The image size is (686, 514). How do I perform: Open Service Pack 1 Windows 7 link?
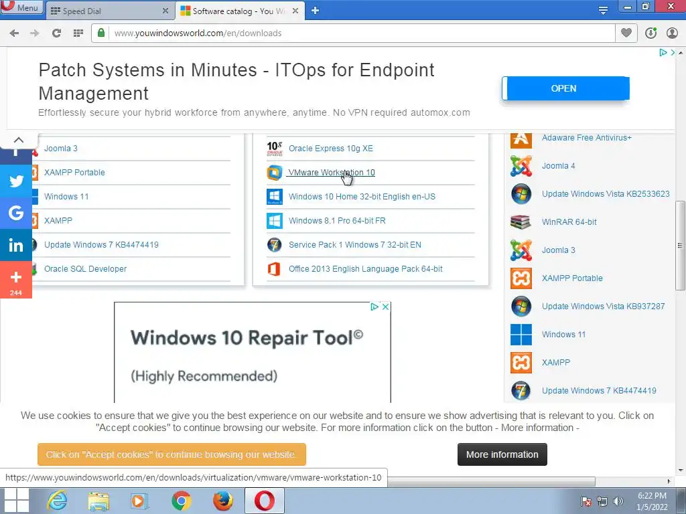tap(355, 245)
